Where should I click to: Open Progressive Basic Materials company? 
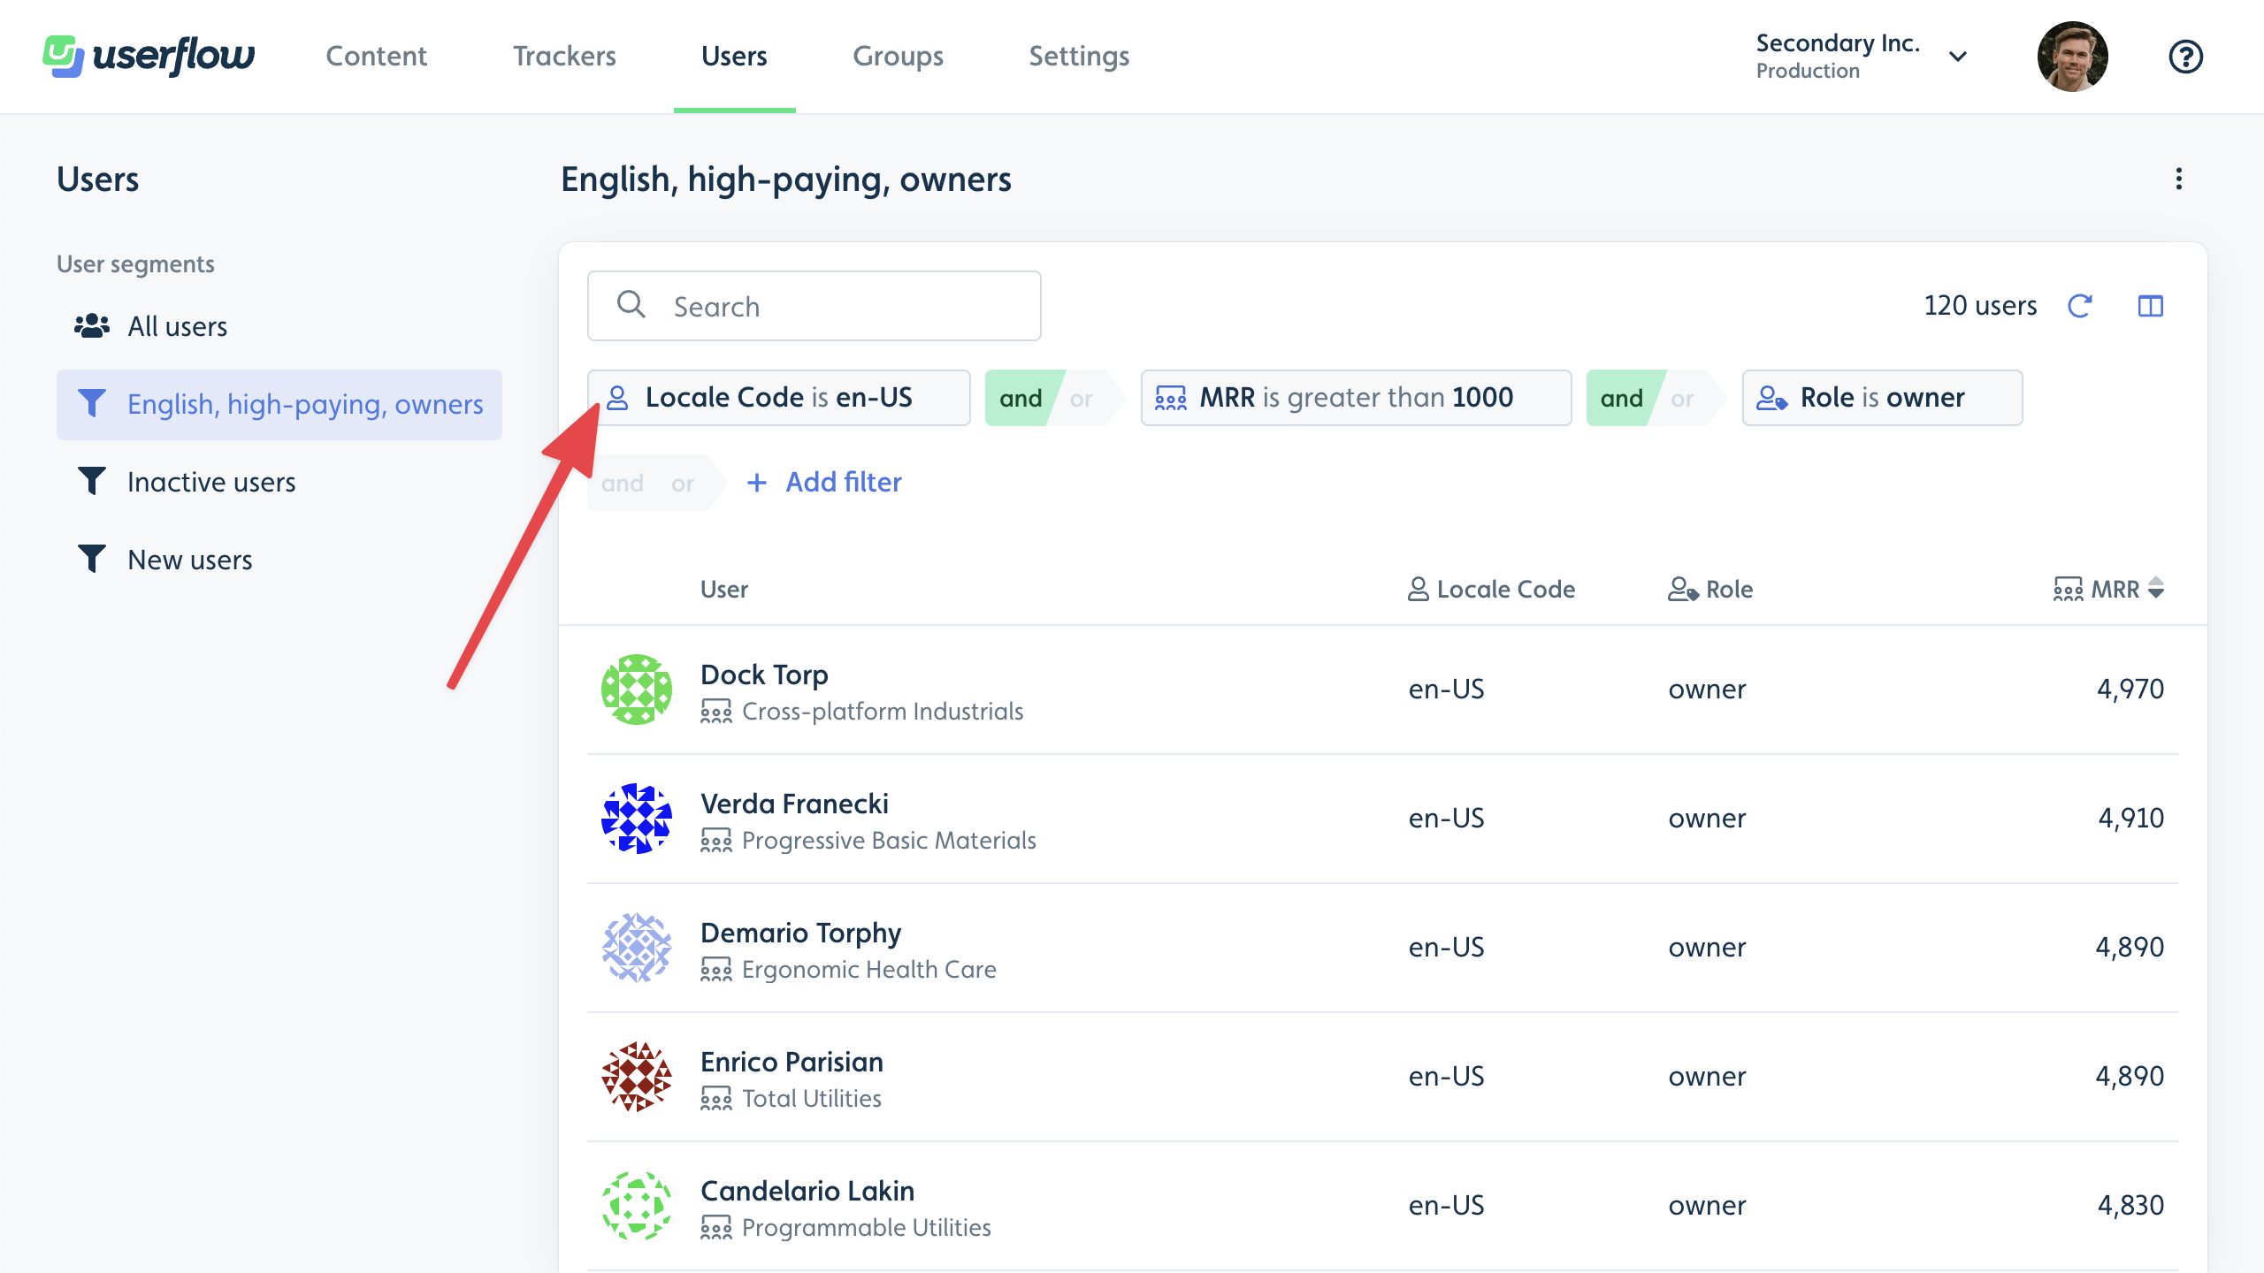[889, 840]
